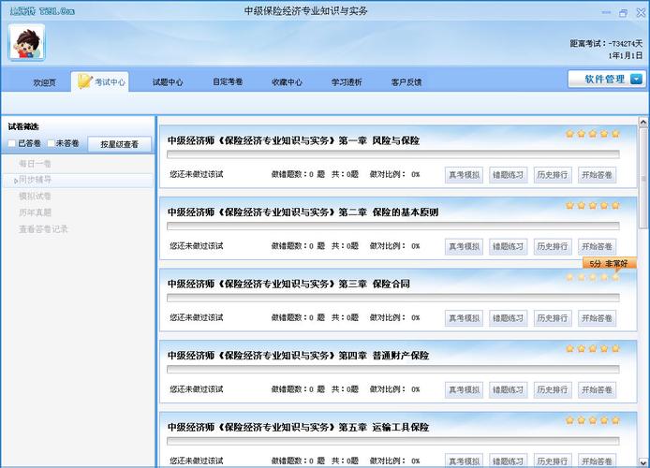Screen dimensions: 650x468
Task: Select 同步辅导 in the sidebar
Action: [x=36, y=180]
